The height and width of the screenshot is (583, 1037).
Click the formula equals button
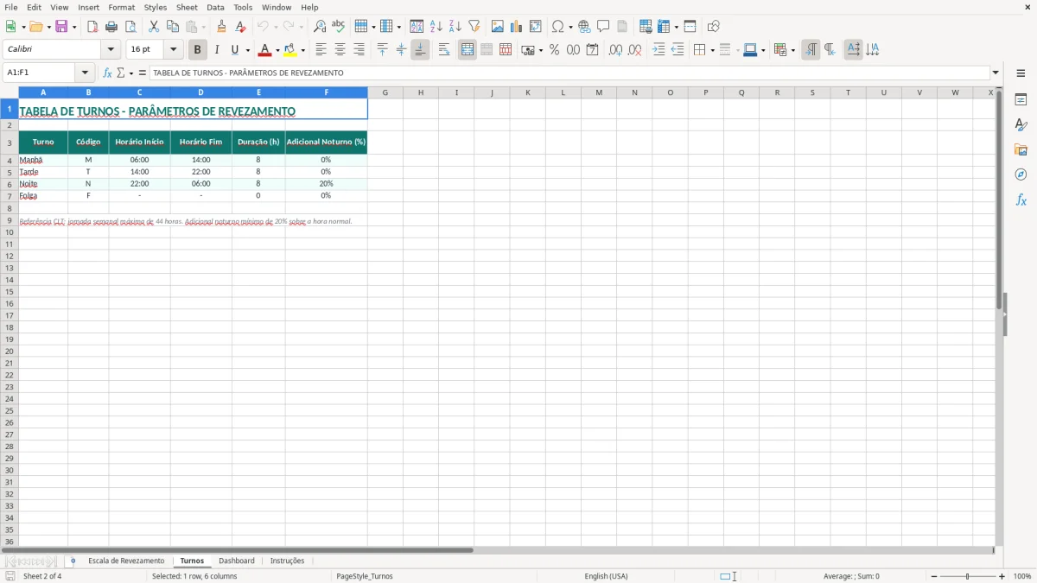(x=143, y=73)
